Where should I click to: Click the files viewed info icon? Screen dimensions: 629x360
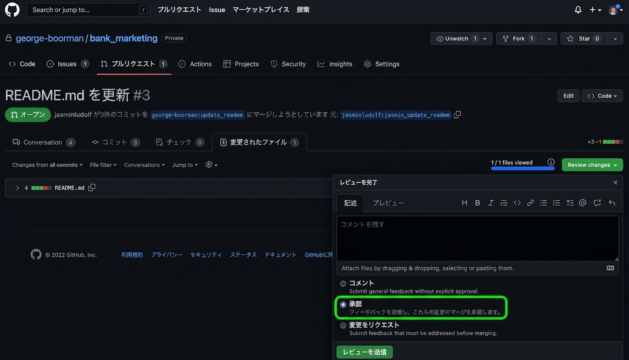(x=551, y=162)
